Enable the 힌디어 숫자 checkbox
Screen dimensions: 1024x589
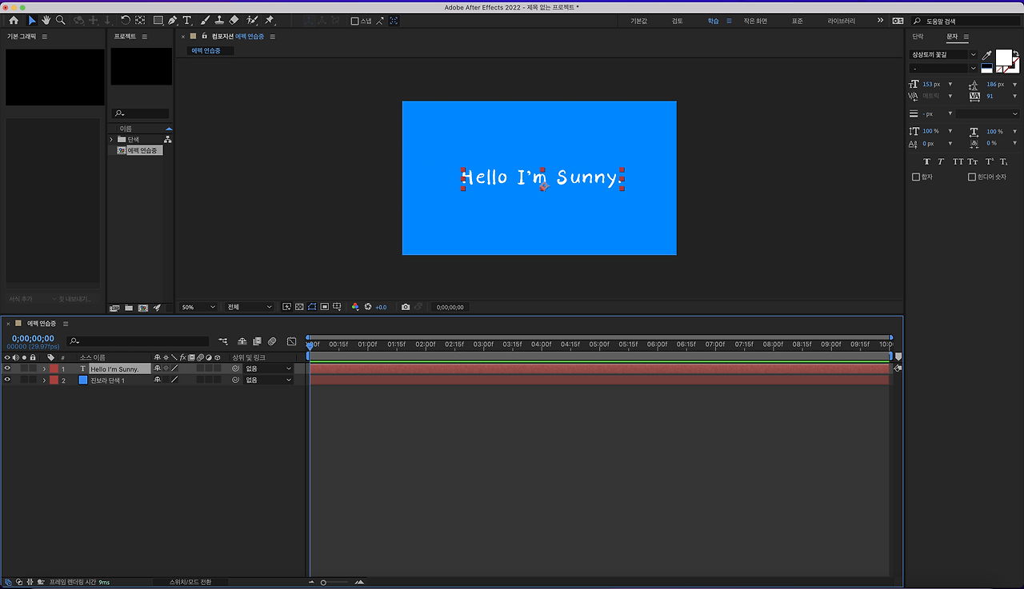click(972, 177)
